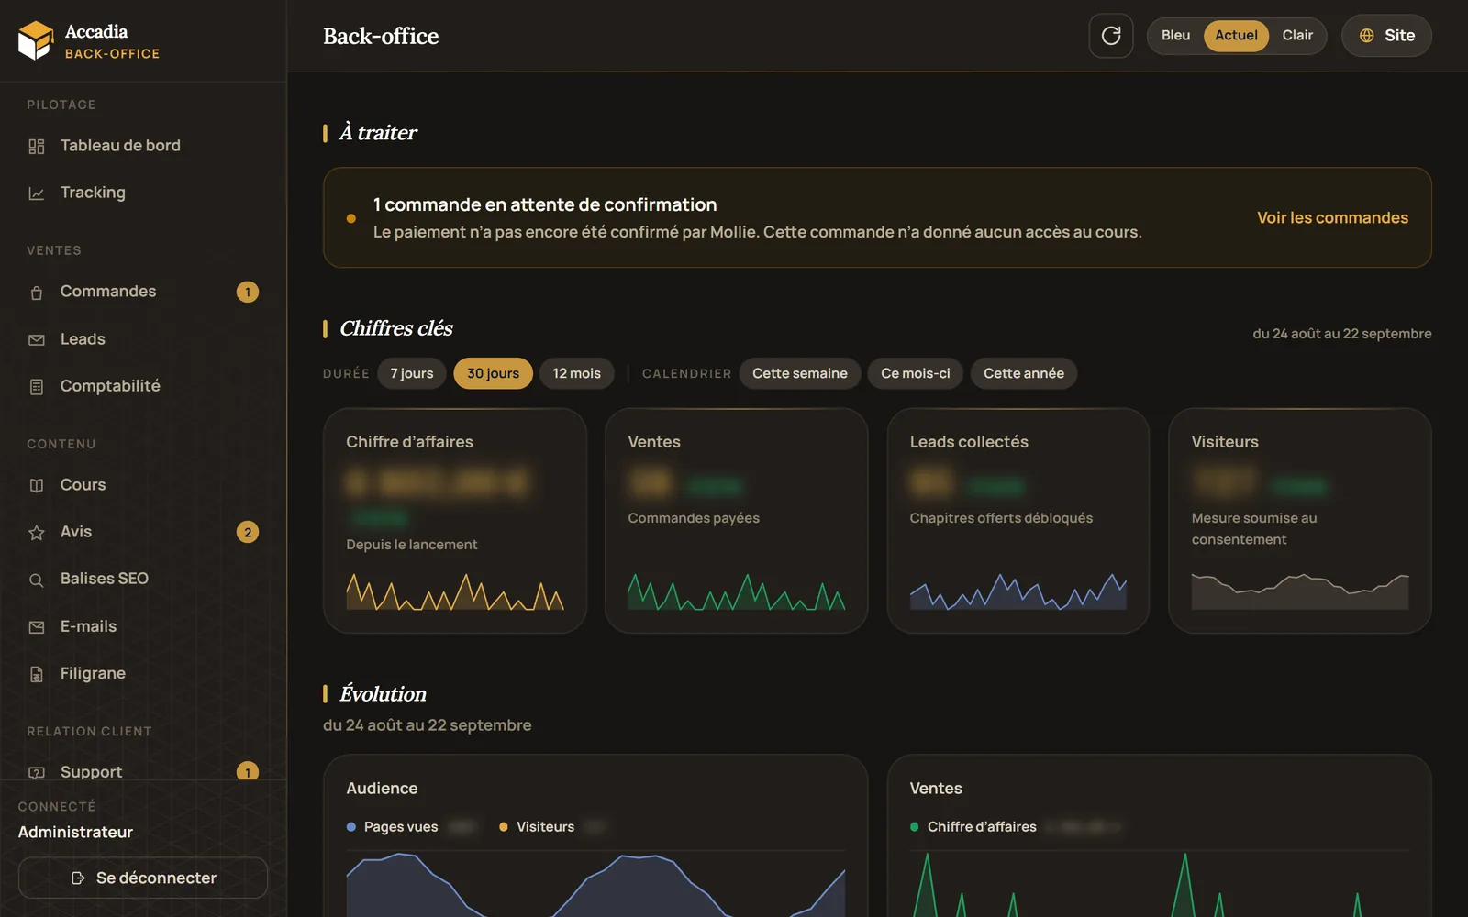The height and width of the screenshot is (917, 1468).
Task: Select the 30 jours duration filter
Action: 494,373
